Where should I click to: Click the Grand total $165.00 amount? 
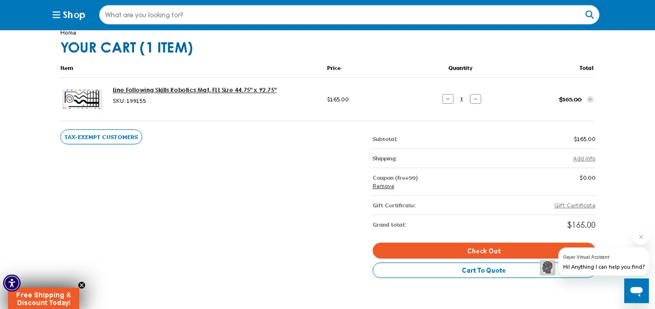[x=581, y=225]
